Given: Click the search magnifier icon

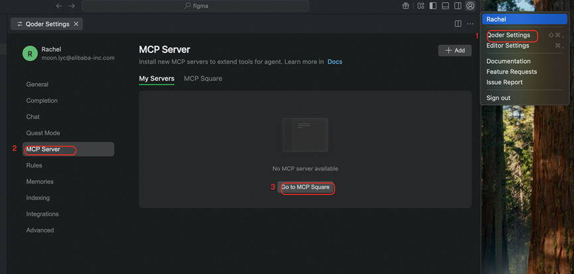Looking at the screenshot, I should point(187,6).
